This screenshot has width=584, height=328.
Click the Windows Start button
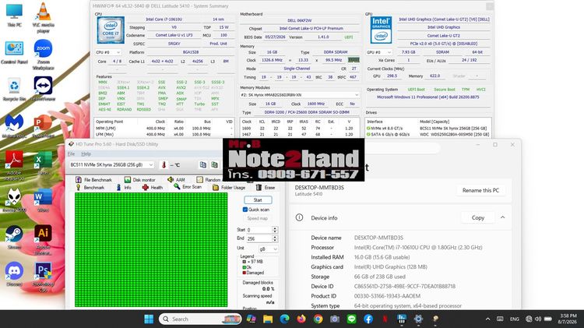click(x=149, y=319)
